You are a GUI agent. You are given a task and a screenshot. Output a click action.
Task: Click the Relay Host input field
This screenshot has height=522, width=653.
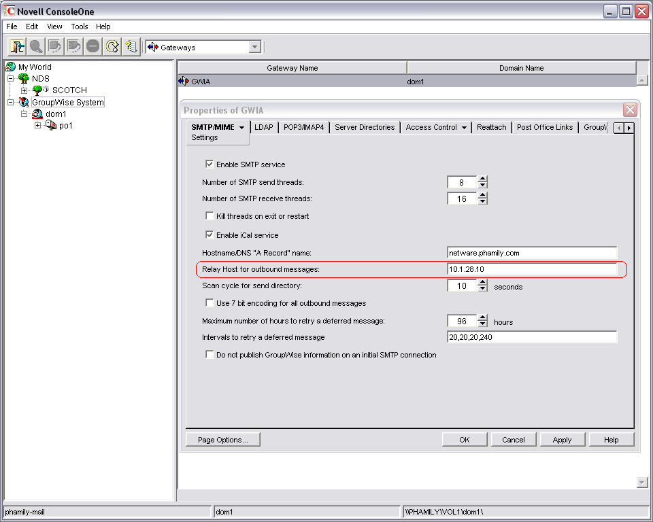click(x=532, y=269)
